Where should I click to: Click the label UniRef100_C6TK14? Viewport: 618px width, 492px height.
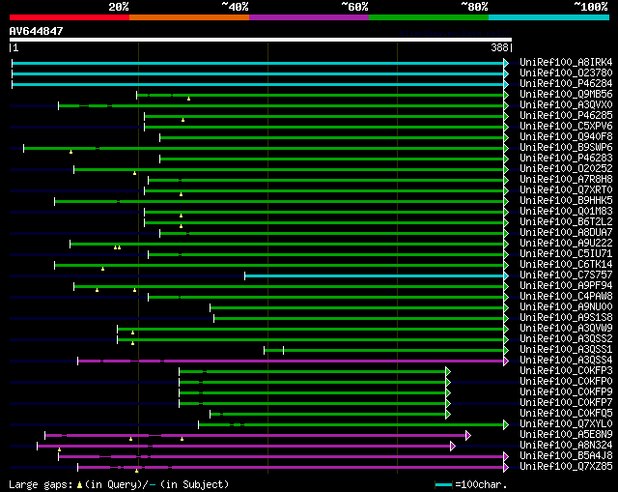tap(566, 265)
